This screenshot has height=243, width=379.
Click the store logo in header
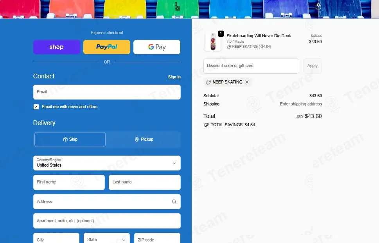(x=178, y=7)
